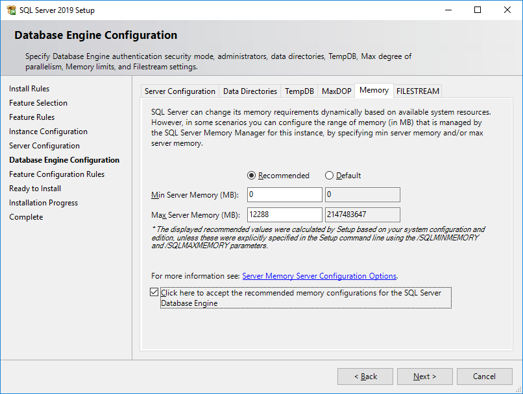Cancel the SQL Server setup
The height and width of the screenshot is (394, 523).
tap(484, 377)
